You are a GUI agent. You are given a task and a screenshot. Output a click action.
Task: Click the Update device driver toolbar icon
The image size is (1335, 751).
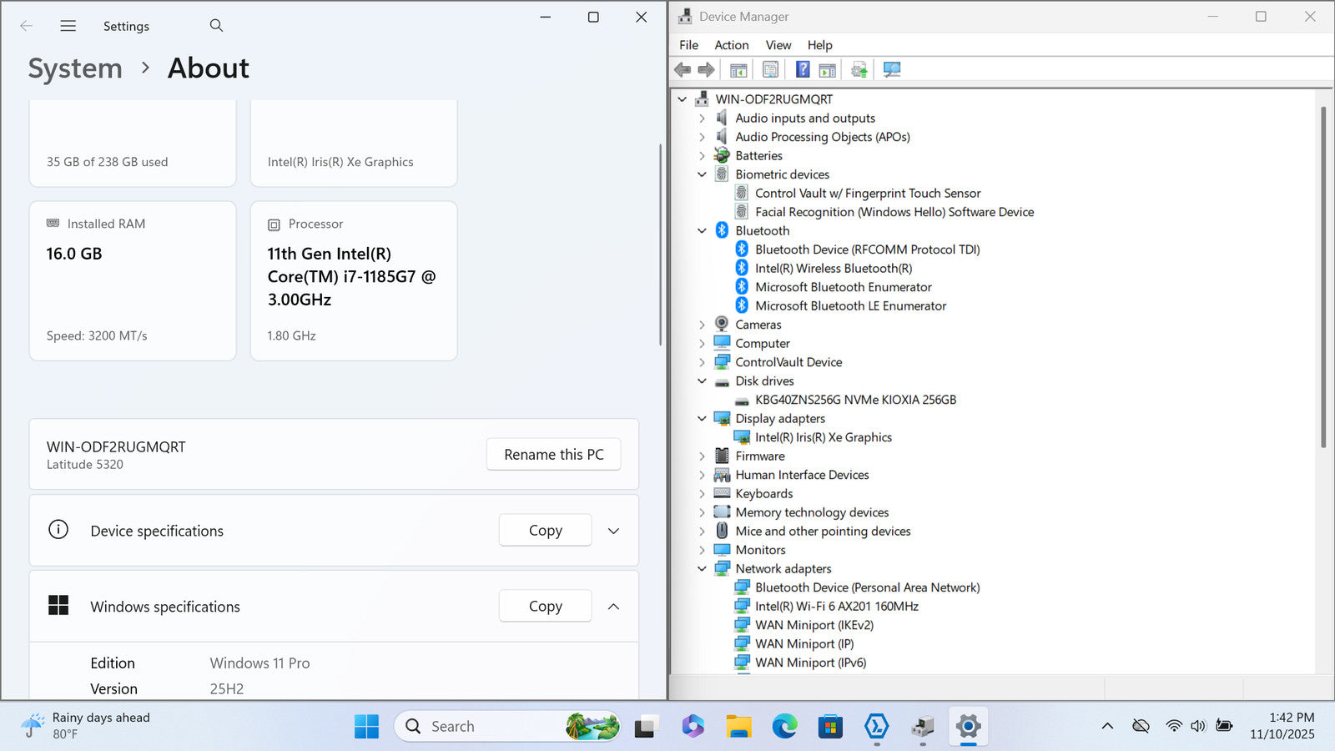[859, 70]
